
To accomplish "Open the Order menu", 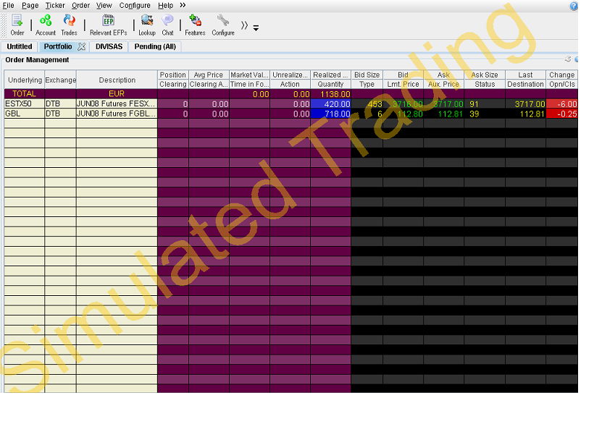I will (80, 5).
